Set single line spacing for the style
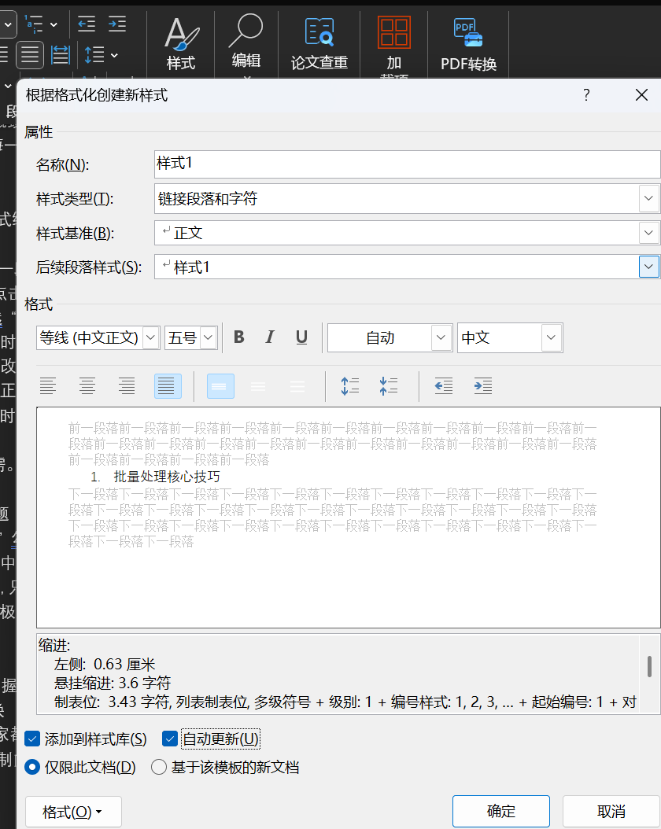This screenshot has width=661, height=829. (220, 385)
